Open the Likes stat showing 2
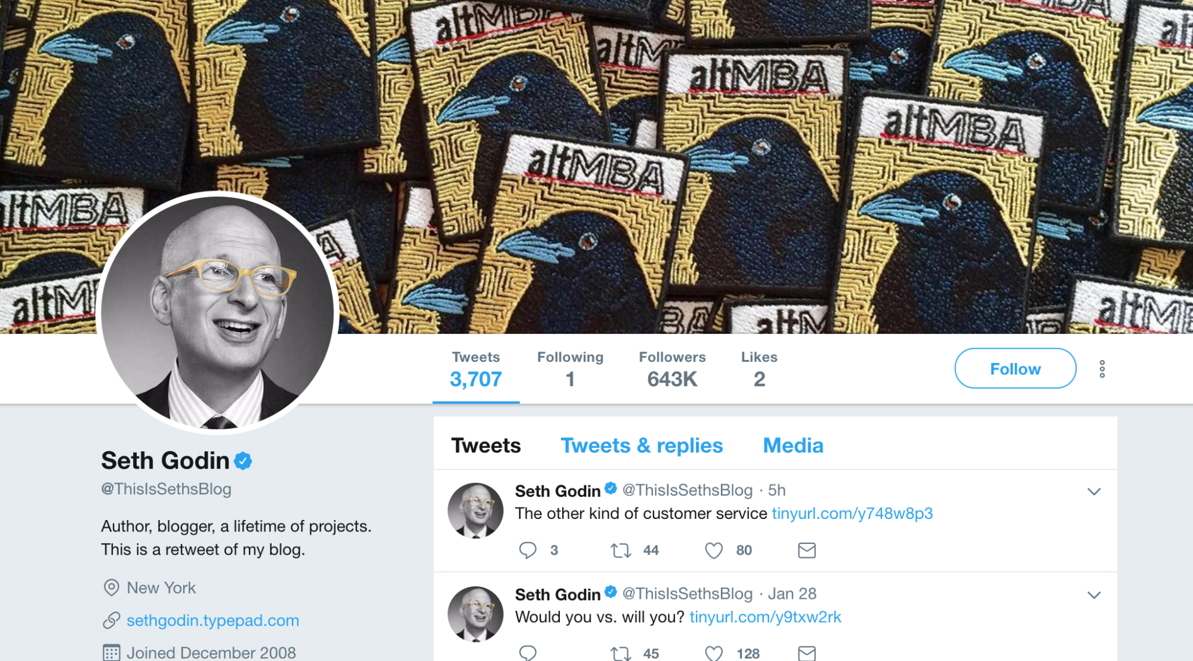Viewport: 1193px width, 661px height. [759, 370]
